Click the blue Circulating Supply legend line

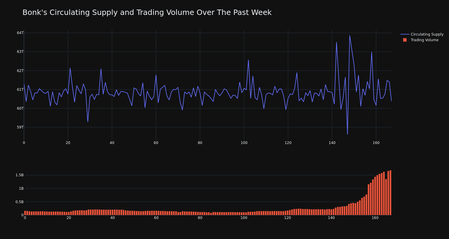[405, 34]
